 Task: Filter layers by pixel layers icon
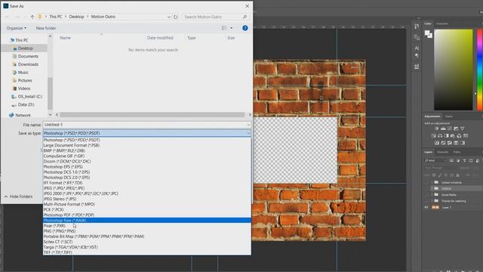451,161
